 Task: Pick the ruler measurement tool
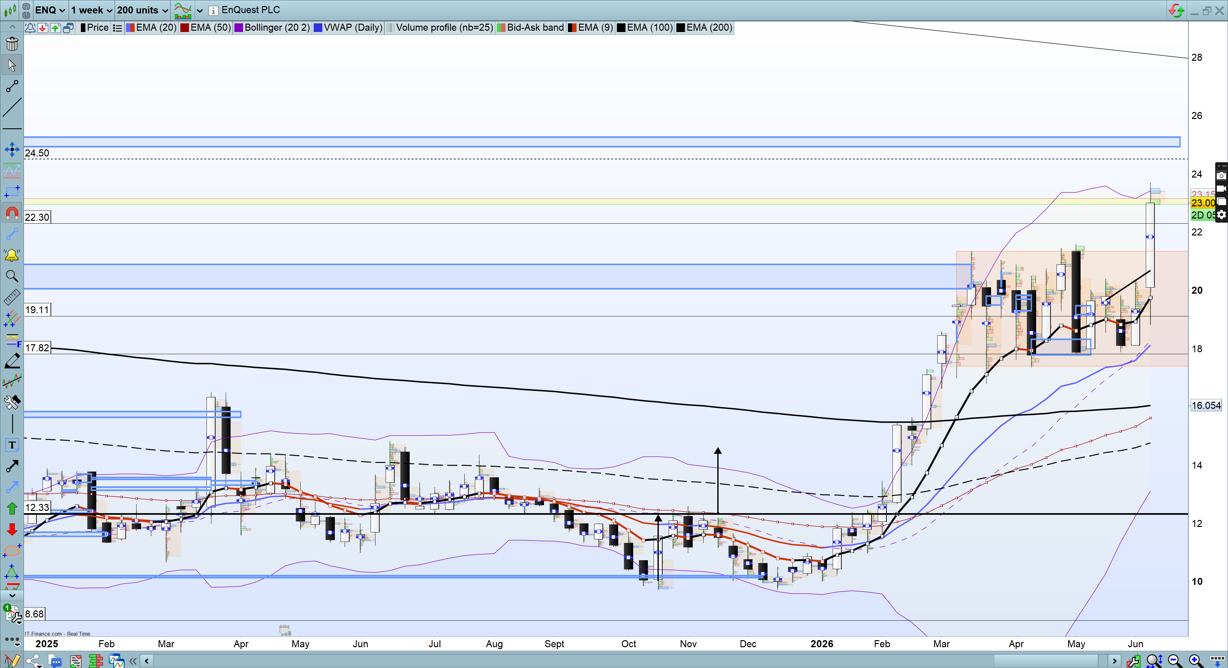point(12,297)
